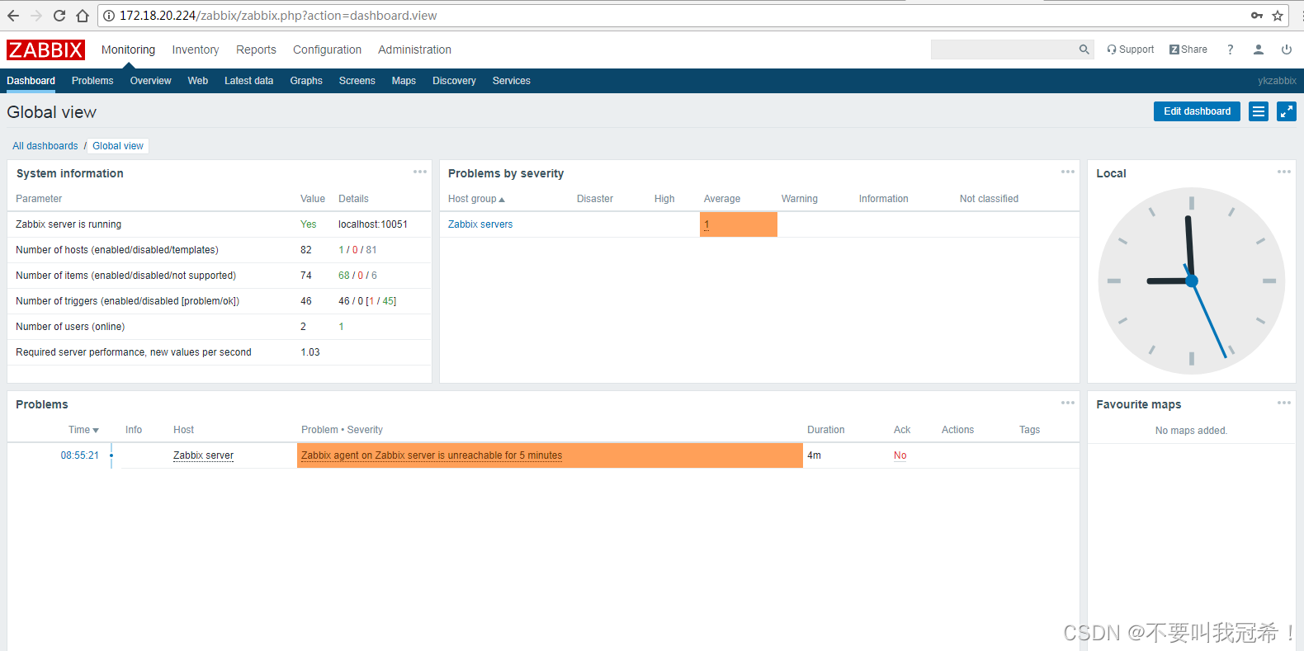Click the browser address bar URL
The height and width of the screenshot is (651, 1304).
click(278, 16)
